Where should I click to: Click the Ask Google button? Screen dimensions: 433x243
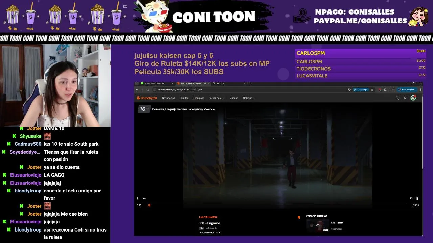[361, 90]
